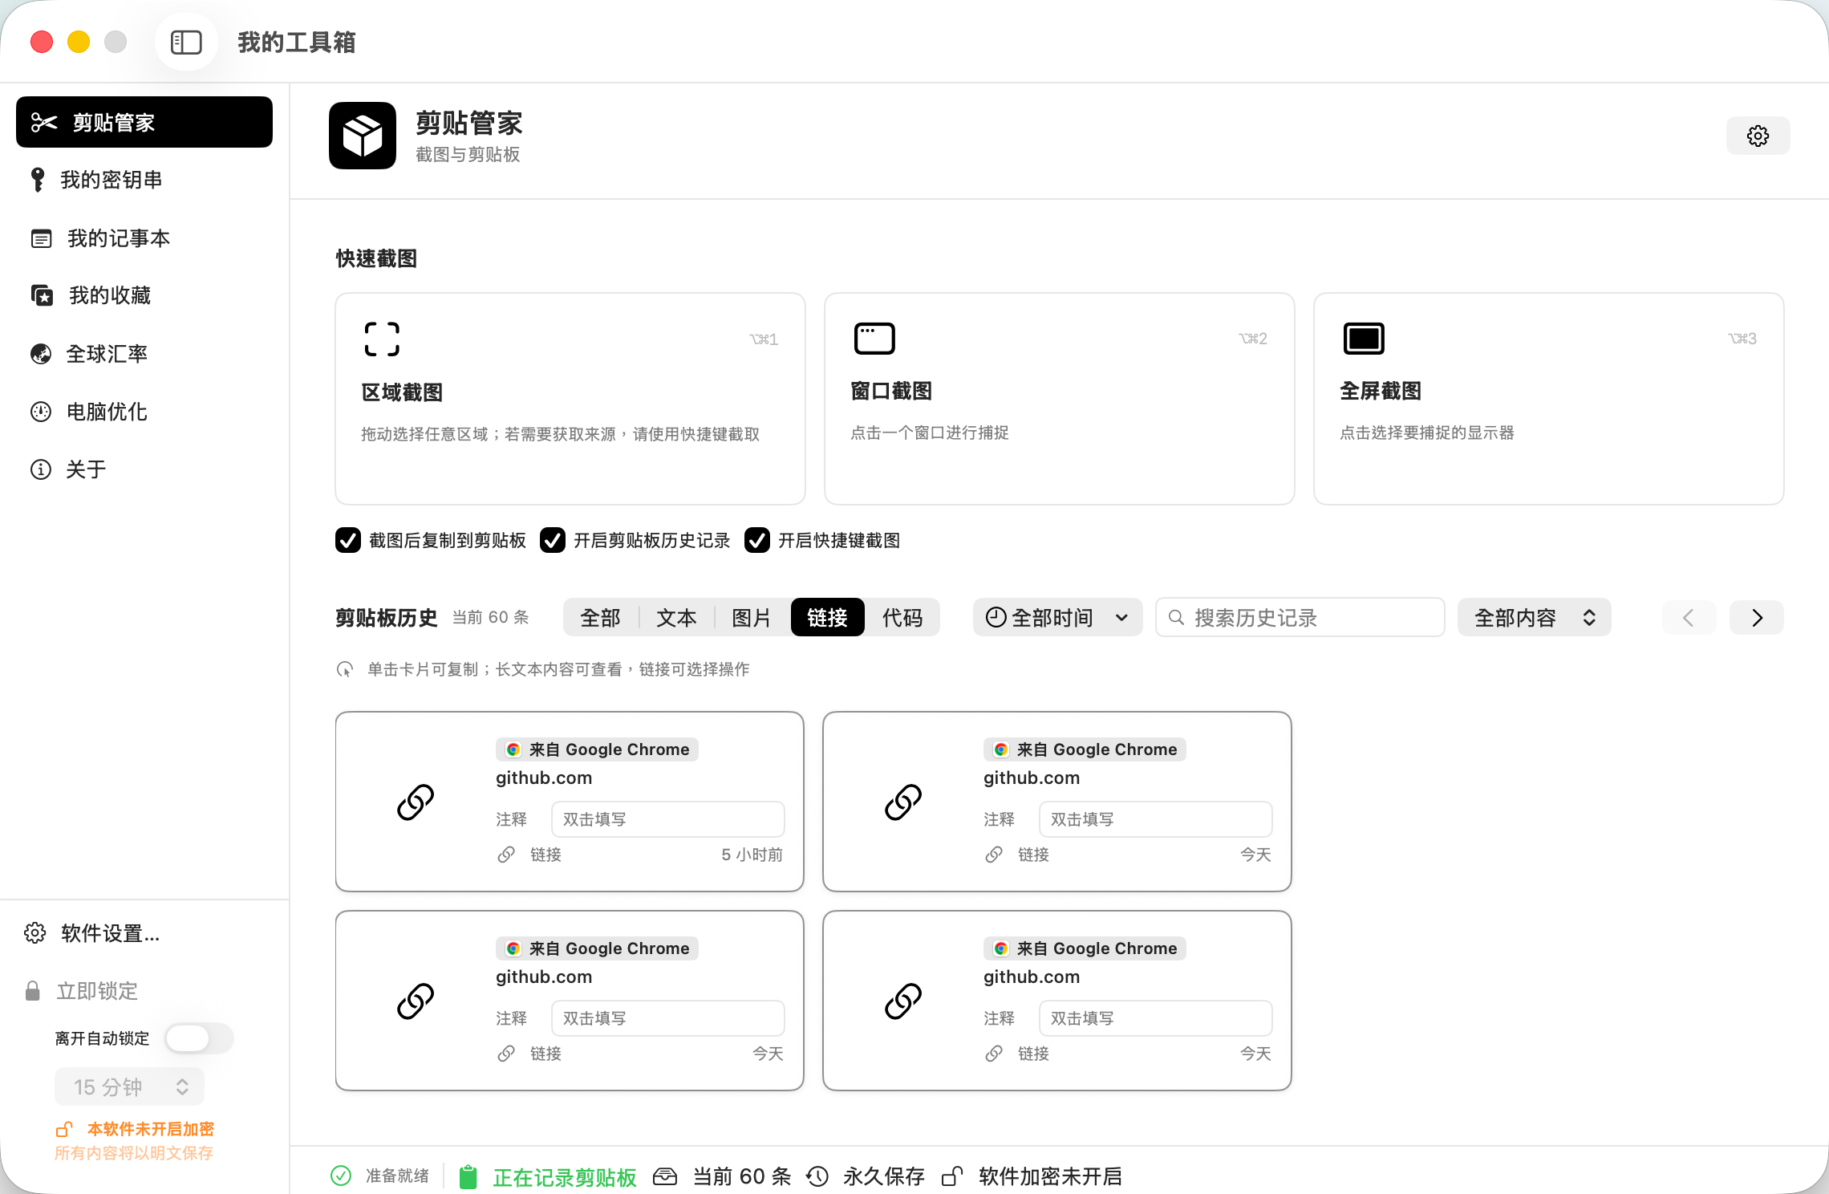
Task: Enable the 离开自动锁定 switch
Action: click(199, 1038)
